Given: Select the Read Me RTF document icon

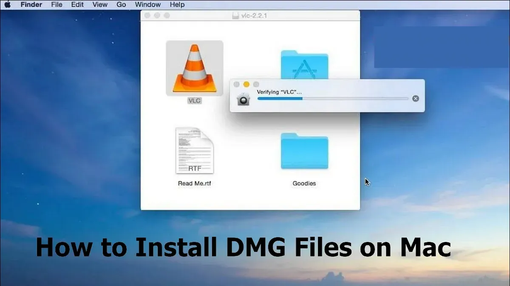Looking at the screenshot, I should 195,150.
